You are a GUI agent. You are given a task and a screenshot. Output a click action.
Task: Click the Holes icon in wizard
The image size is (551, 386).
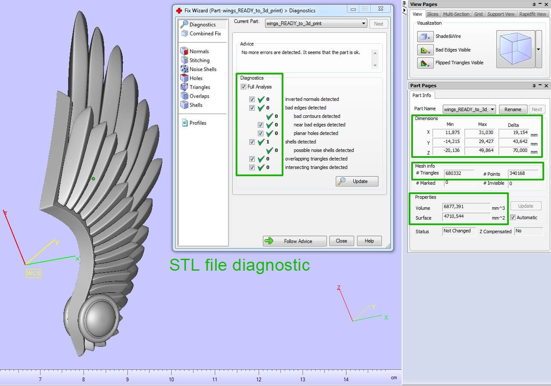(184, 78)
